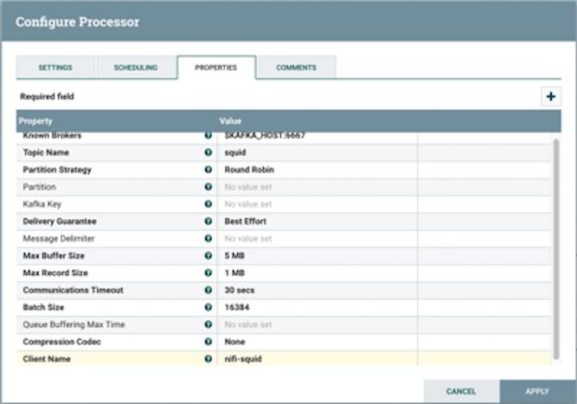577x404 pixels.
Task: Select the Kafka Key property label
Action: click(x=42, y=204)
